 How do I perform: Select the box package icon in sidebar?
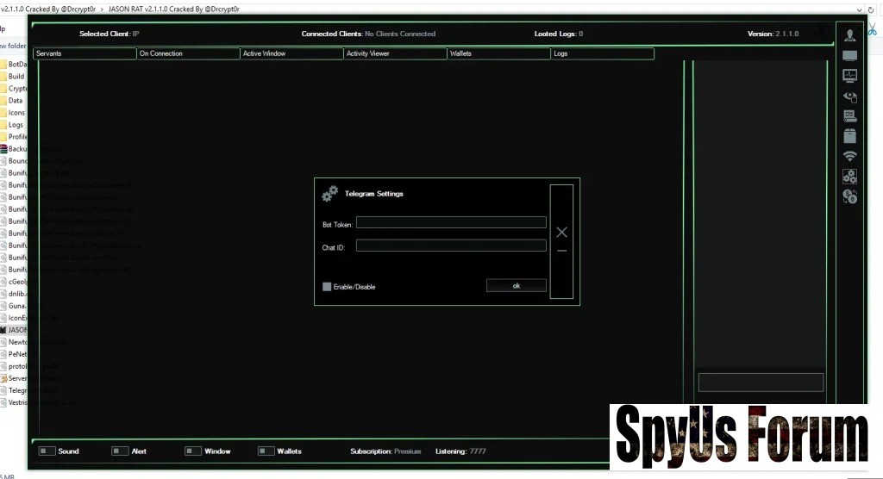tap(850, 136)
